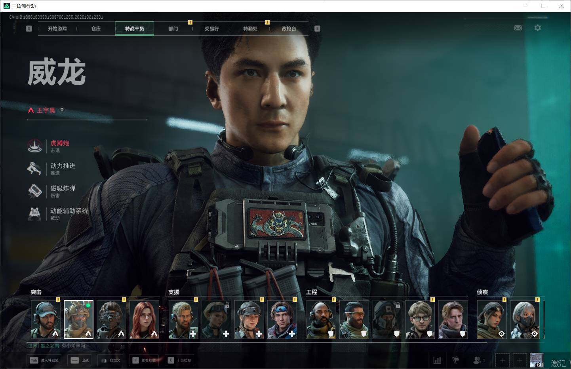571x369 pixels.
Task: Select the 支援 operator with blue goggles
Action: tap(282, 320)
